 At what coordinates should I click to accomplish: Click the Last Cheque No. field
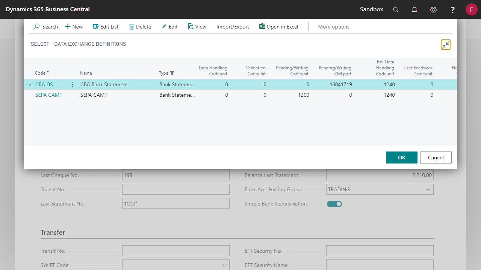tap(176, 175)
